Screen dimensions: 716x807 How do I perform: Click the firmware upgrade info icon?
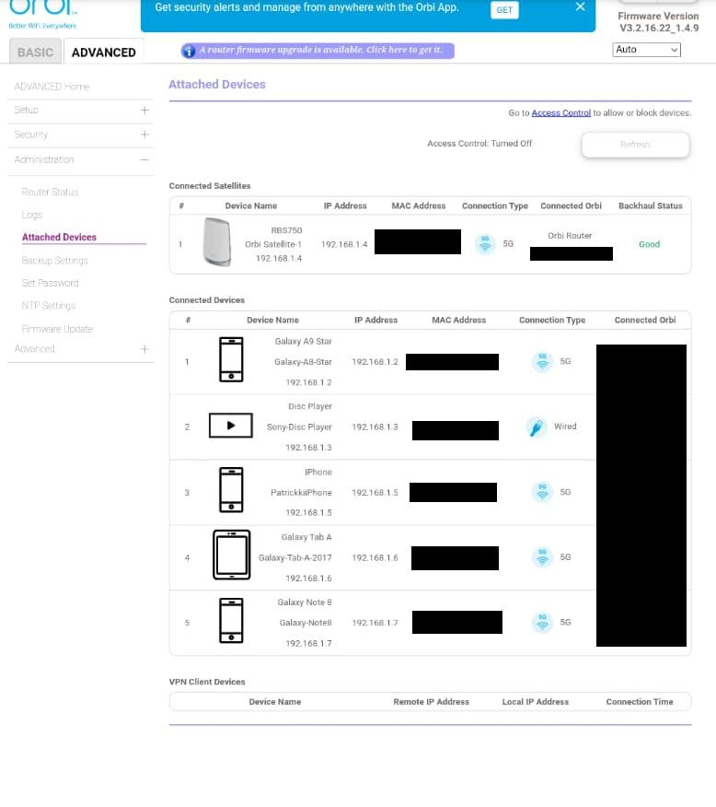click(x=189, y=51)
